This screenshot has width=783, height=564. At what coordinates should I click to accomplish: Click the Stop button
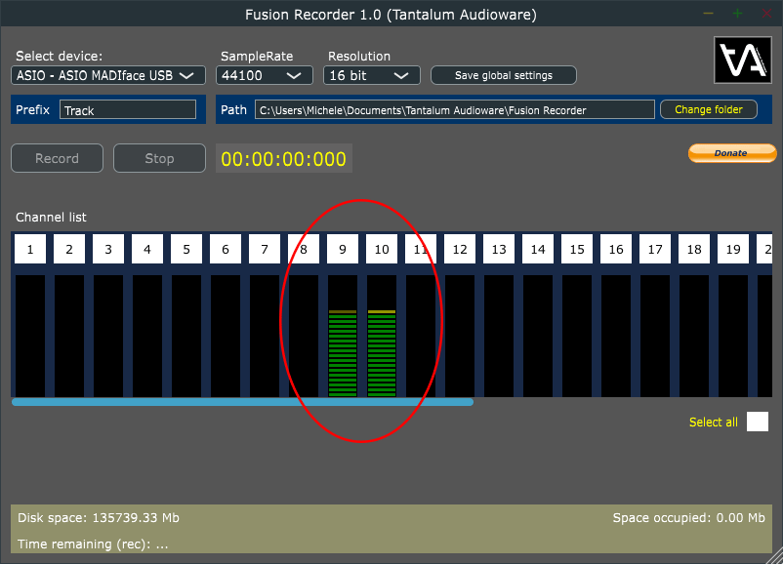coord(159,158)
